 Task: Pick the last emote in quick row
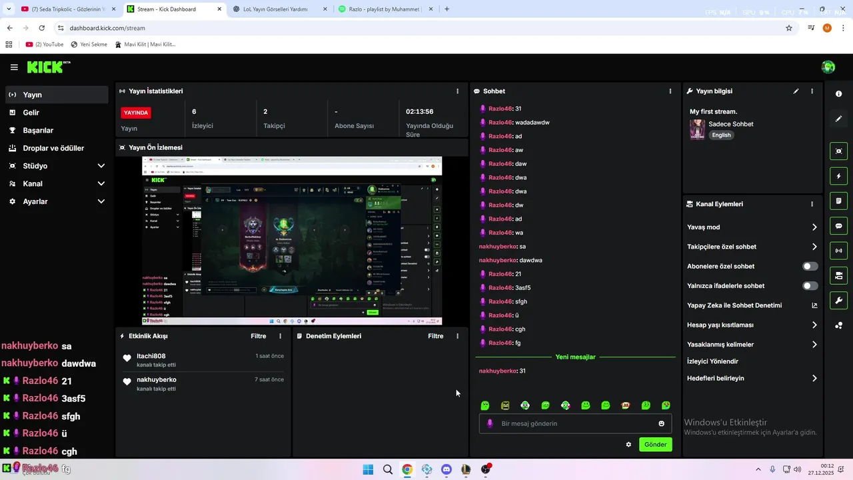tap(666, 405)
